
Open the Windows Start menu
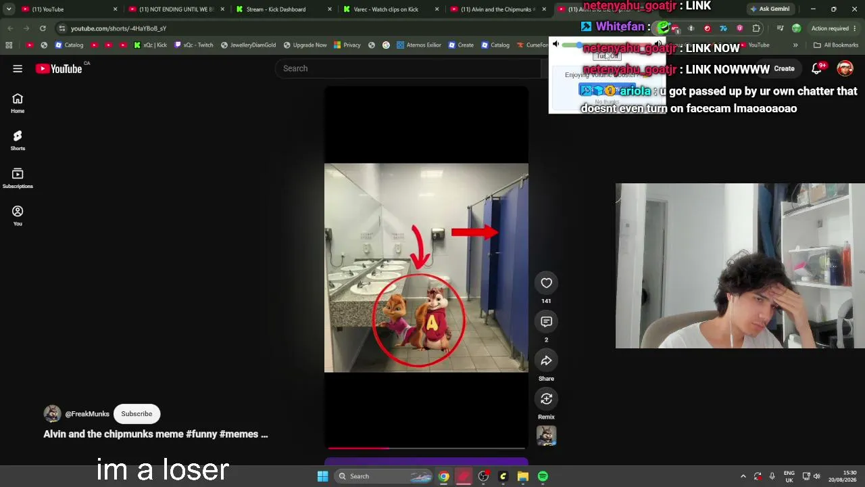(x=322, y=476)
